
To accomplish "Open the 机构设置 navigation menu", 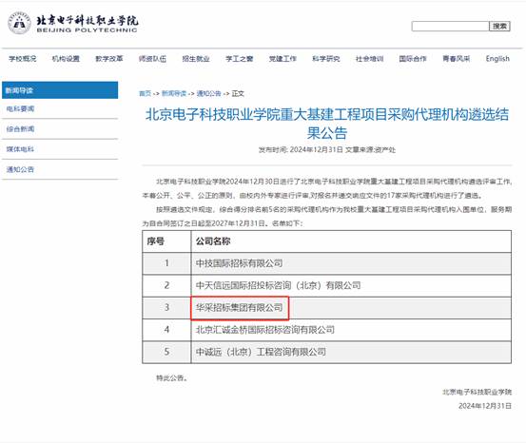I will [66, 59].
